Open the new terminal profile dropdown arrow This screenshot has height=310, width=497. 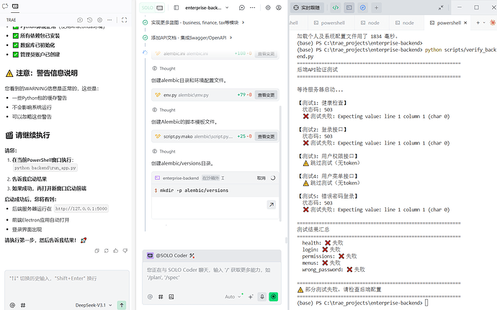(x=484, y=22)
